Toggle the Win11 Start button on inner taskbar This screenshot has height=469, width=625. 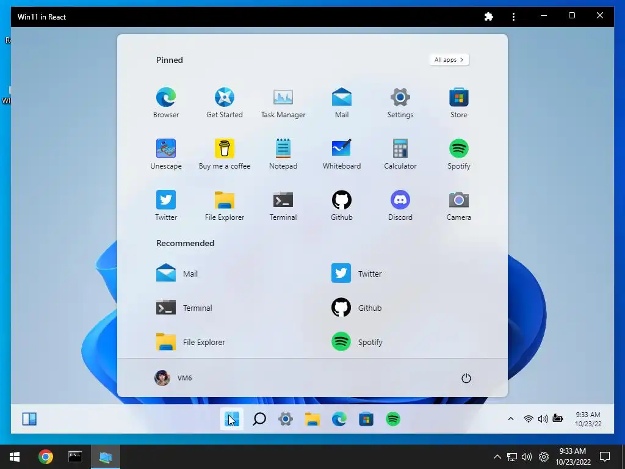[231, 419]
